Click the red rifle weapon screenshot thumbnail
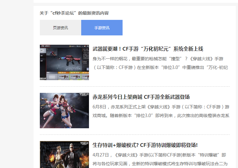 (x=64, y=62)
